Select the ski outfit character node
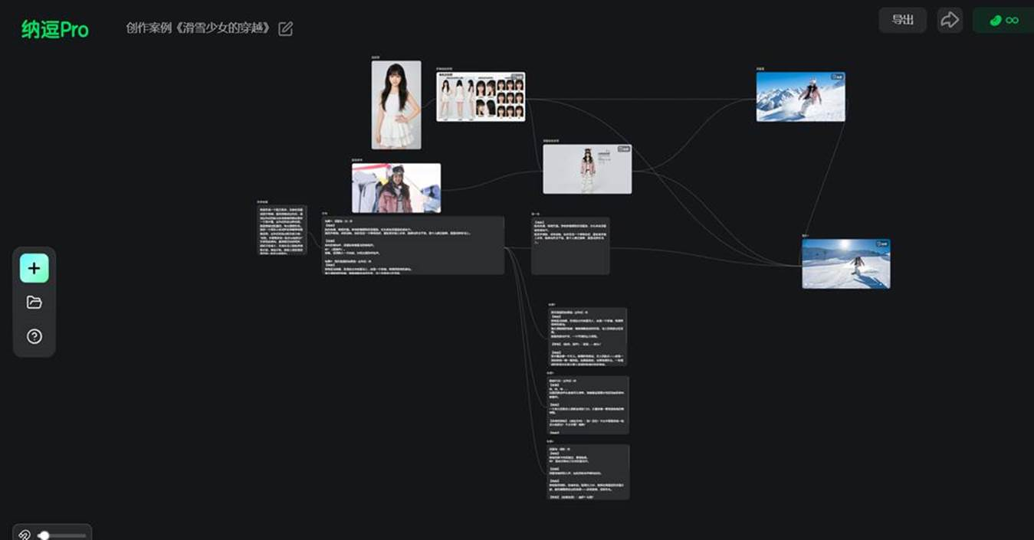The height and width of the screenshot is (540, 1034). [x=587, y=169]
